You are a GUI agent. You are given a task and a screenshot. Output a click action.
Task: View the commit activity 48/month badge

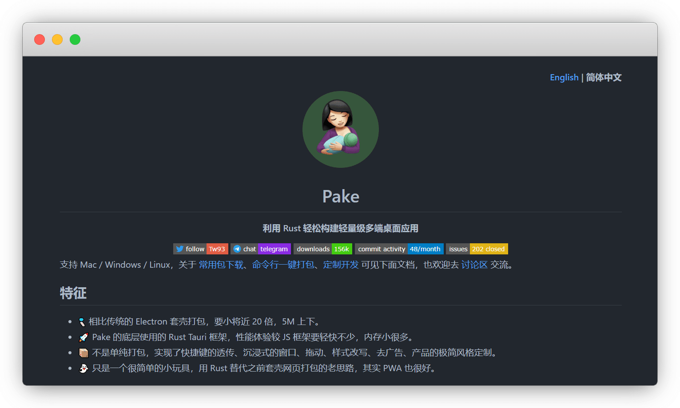pos(399,249)
